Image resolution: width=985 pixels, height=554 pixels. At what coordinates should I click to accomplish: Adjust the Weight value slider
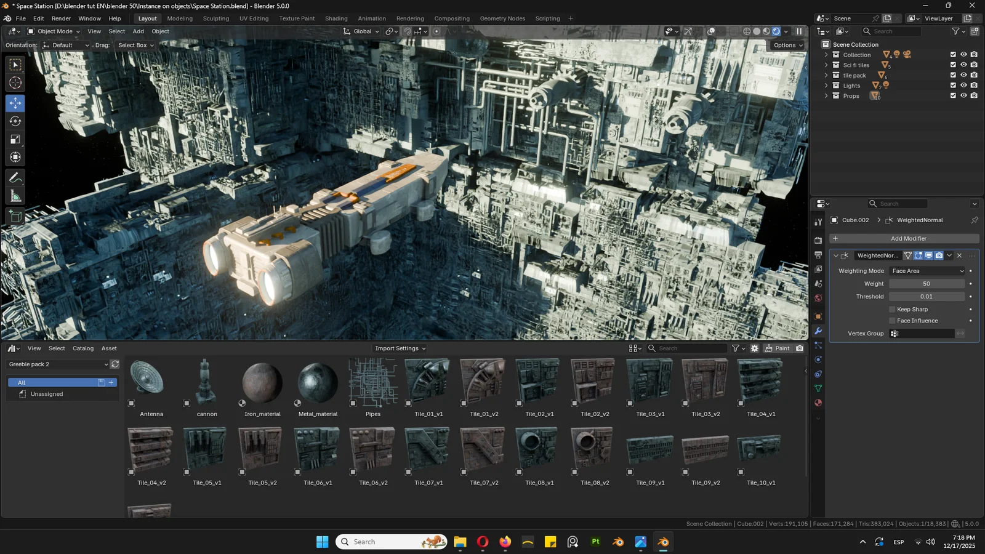[927, 284]
